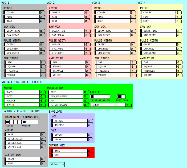
Task: Click the DISTORTION TONE slider
Action: tap(22, 163)
